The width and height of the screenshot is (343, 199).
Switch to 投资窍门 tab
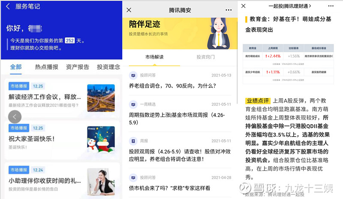point(205,57)
